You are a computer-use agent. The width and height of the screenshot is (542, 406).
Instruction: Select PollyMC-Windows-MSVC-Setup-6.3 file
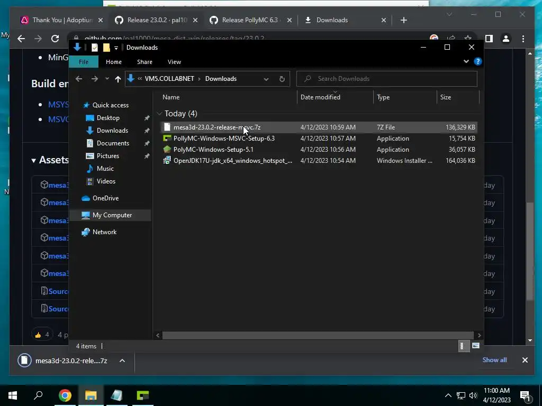pyautogui.click(x=318, y=139)
